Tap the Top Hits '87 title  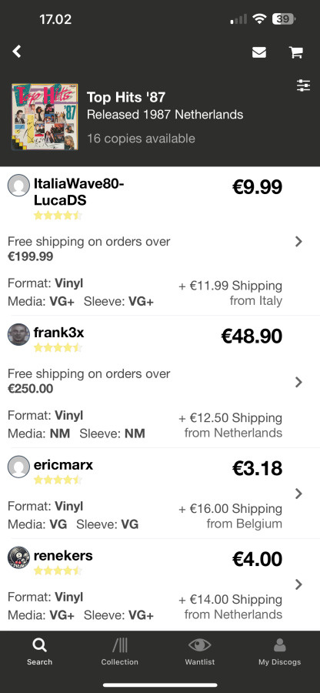point(126,97)
